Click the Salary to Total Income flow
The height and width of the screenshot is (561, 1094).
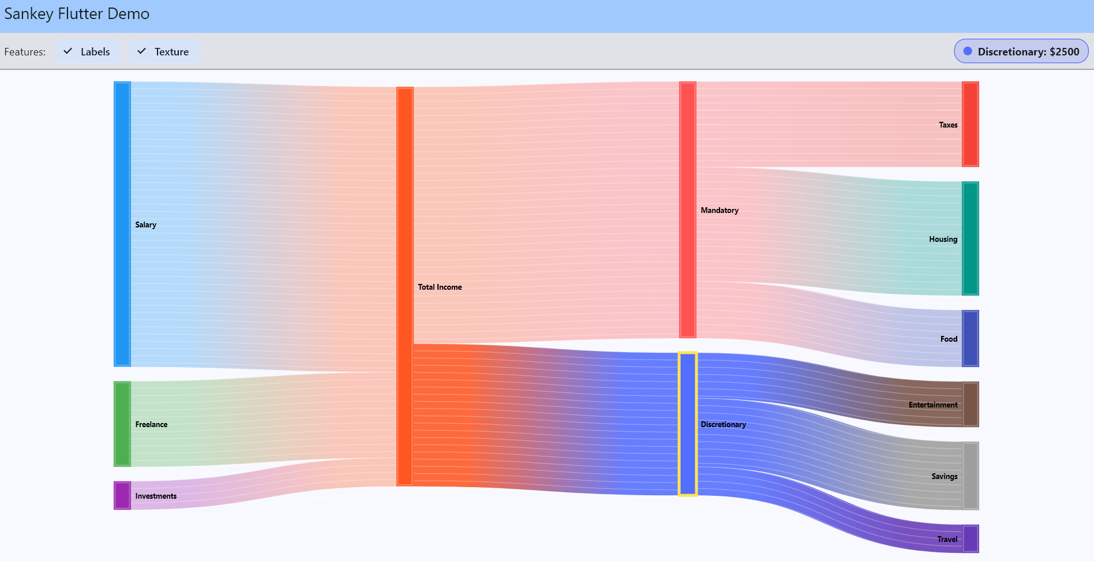point(260,225)
